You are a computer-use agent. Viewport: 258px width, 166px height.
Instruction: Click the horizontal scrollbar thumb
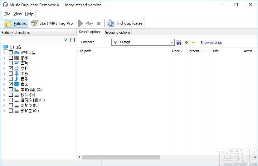121,157
